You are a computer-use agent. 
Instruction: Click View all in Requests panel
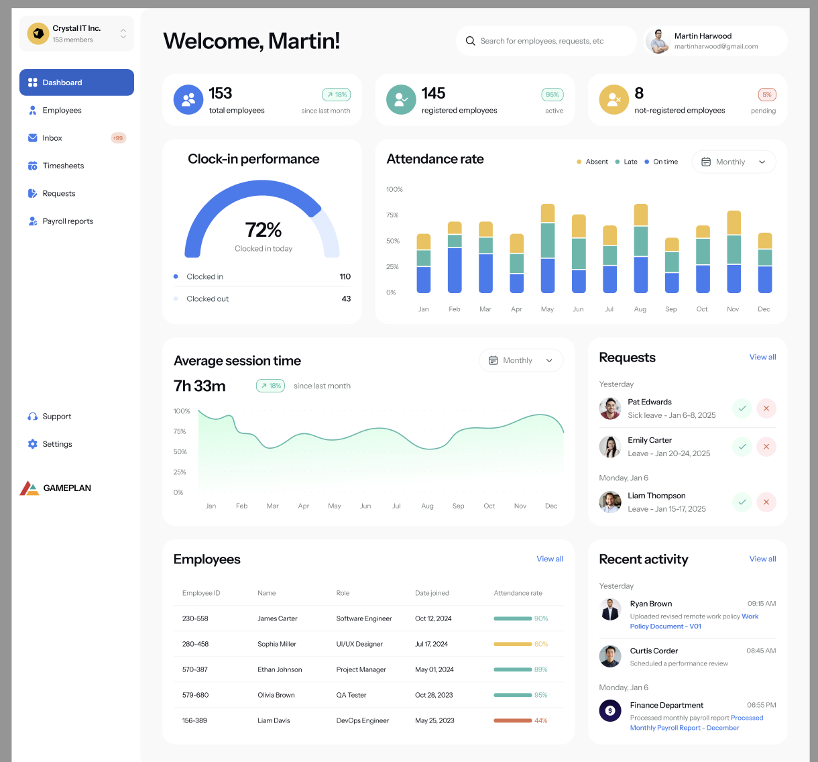[762, 357]
